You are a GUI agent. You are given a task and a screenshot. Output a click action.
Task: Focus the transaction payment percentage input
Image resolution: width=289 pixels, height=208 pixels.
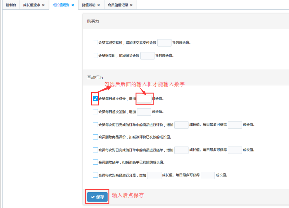(x=164, y=42)
